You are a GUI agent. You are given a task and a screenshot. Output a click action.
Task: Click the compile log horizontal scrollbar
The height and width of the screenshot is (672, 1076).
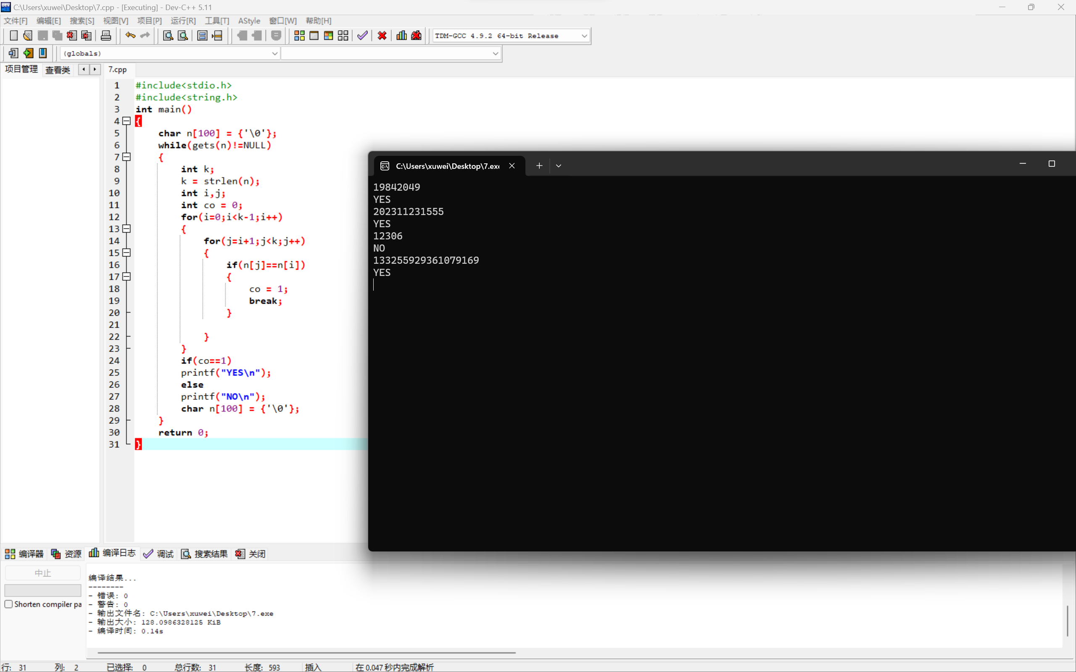click(306, 652)
